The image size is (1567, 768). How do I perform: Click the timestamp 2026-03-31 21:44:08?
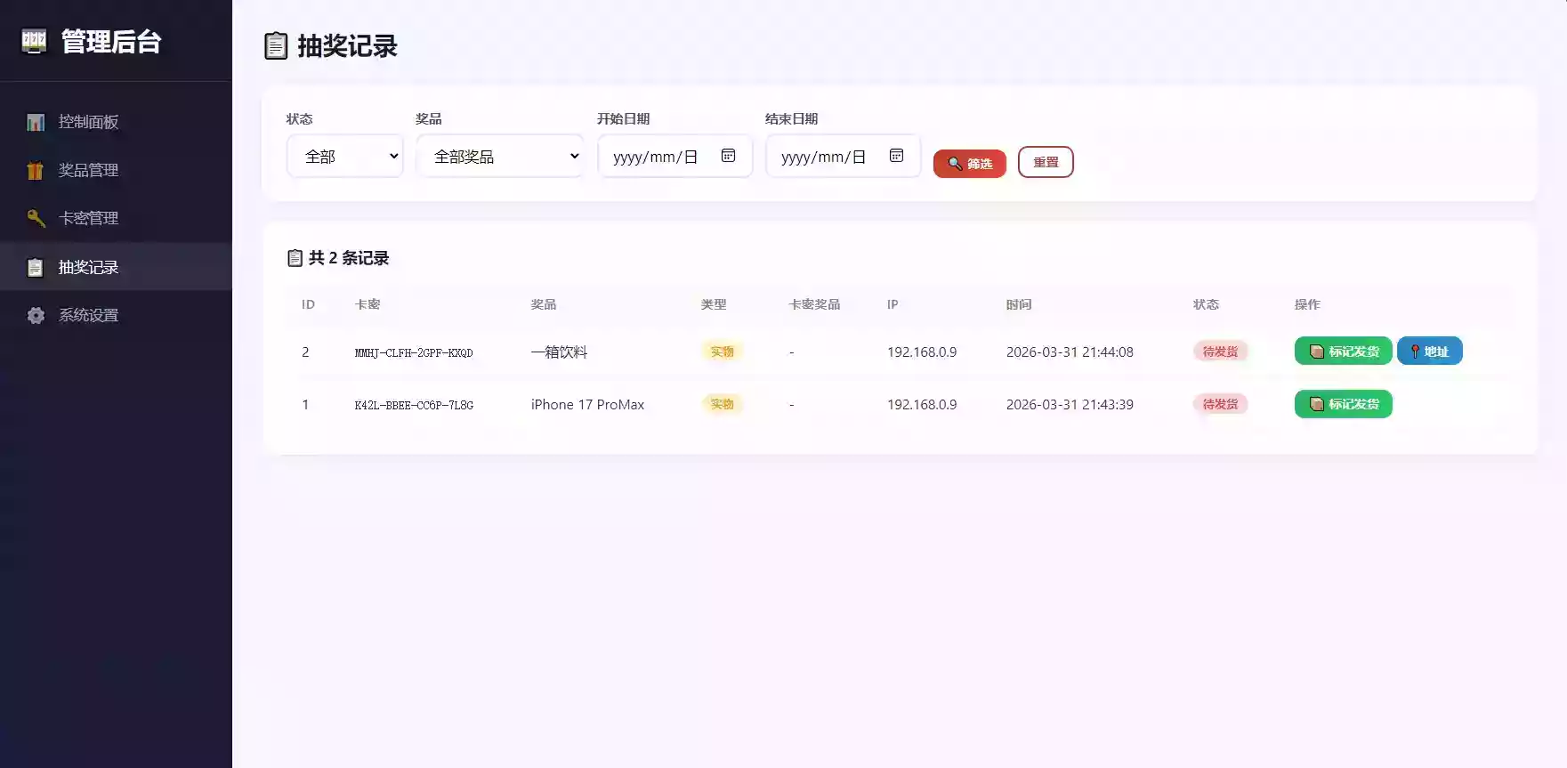(1070, 352)
